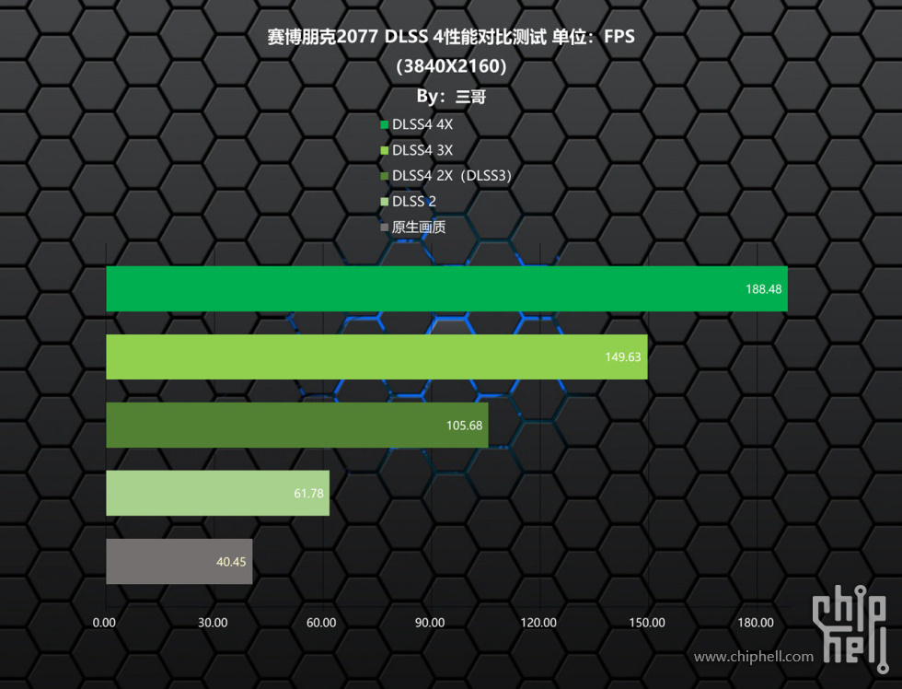
Task: Click the 90.00 axis label
Action: (x=430, y=623)
